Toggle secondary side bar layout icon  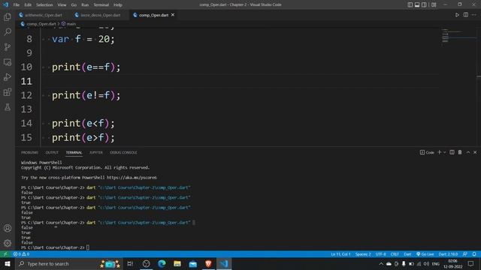(424, 4)
